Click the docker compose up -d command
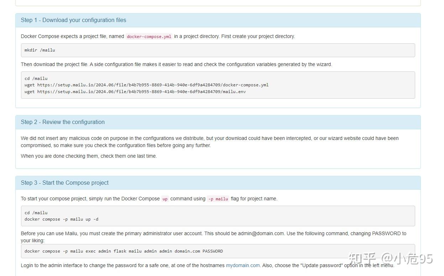Screen dimensions: 444x276 [x=62, y=219]
